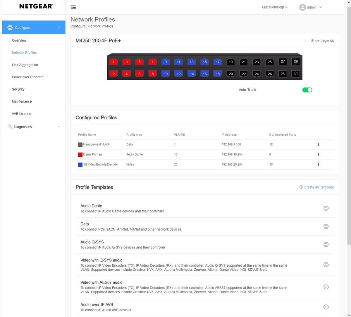Select black port 19 on the switch

pyautogui.click(x=231, y=62)
